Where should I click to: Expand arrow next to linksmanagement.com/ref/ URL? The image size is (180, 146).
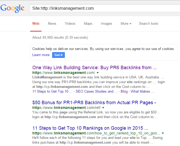[103, 108]
